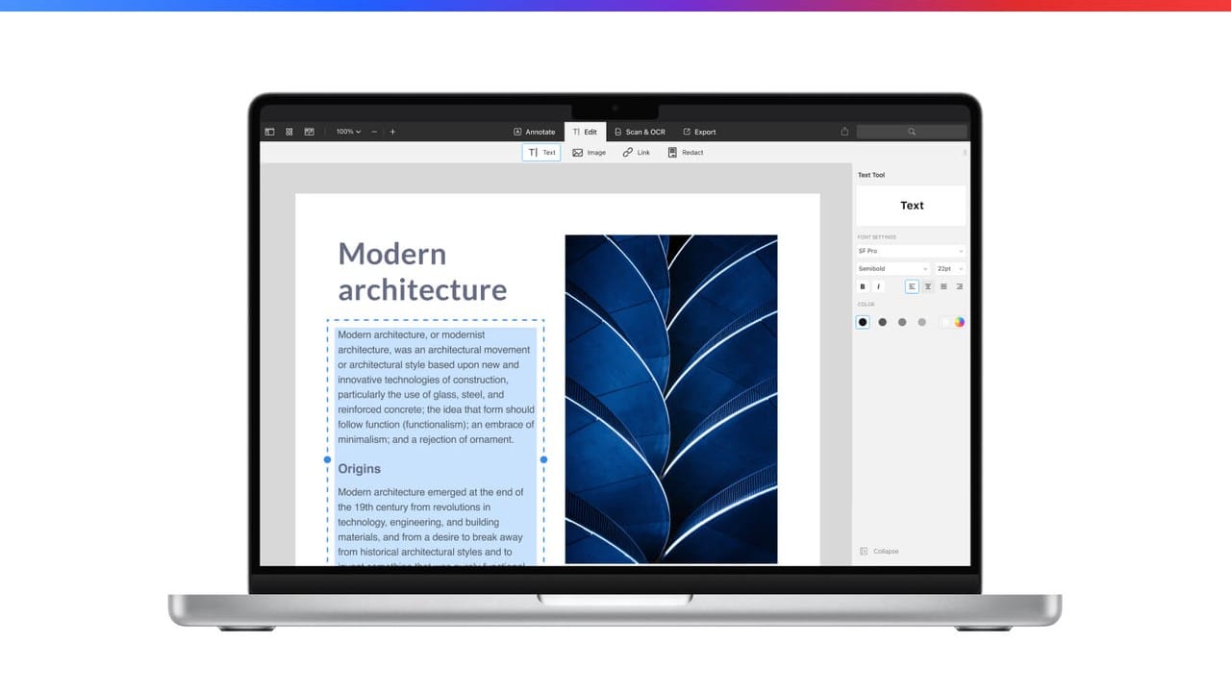The height and width of the screenshot is (692, 1231).
Task: Toggle bold formatting in Font Settings
Action: coord(862,285)
